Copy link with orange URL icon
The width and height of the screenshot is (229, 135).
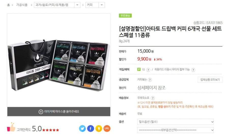107,128
